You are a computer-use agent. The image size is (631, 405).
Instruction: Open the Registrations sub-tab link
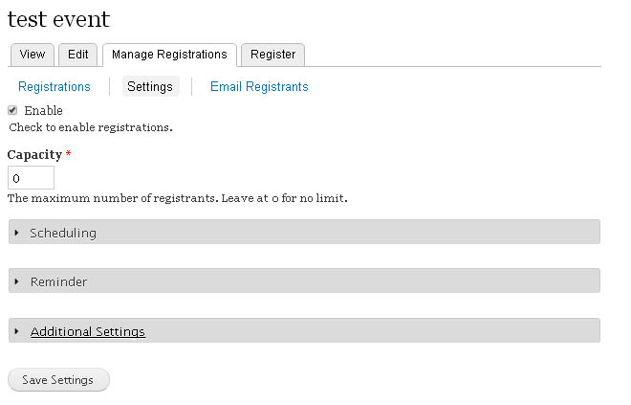coord(54,86)
